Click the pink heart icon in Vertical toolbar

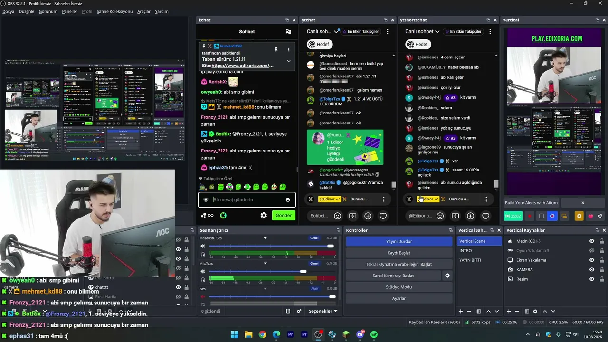coord(591,216)
